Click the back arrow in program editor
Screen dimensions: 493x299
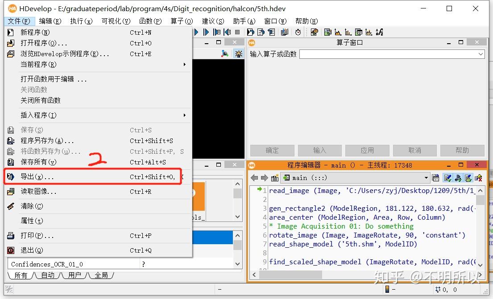pos(254,178)
